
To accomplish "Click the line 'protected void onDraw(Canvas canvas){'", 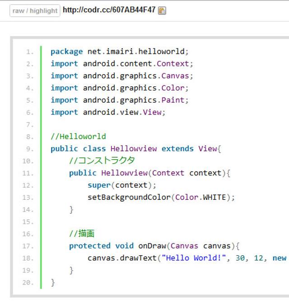I will [154, 246].
